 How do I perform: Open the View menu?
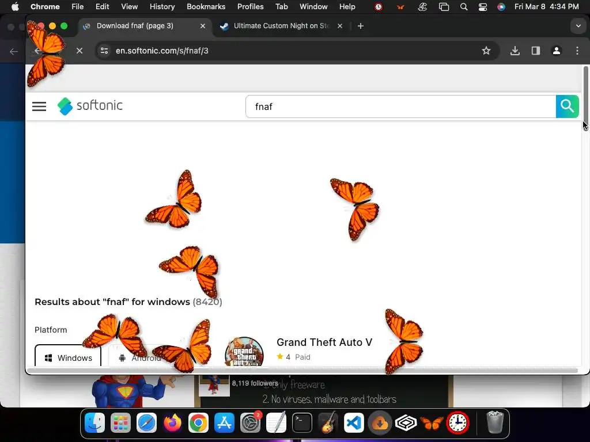point(129,6)
